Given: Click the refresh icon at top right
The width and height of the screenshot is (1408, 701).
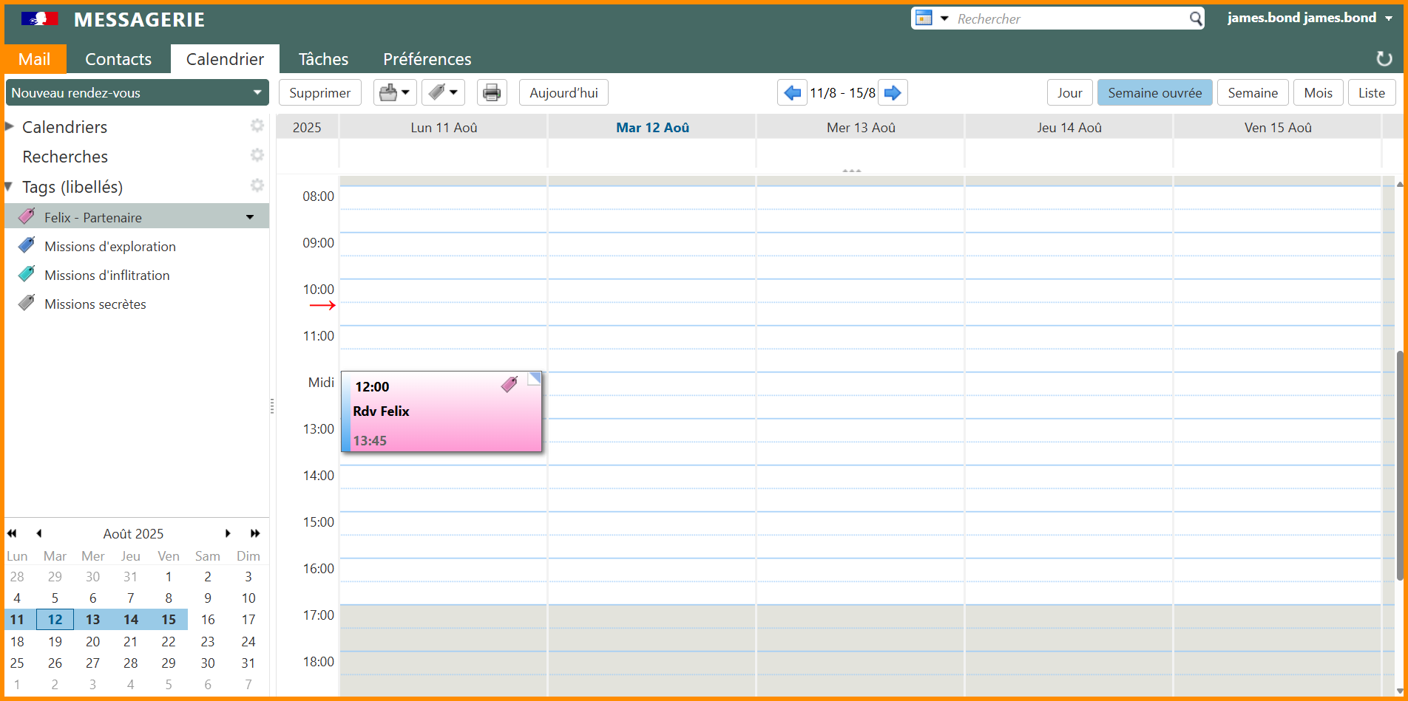Looking at the screenshot, I should pyautogui.click(x=1384, y=59).
